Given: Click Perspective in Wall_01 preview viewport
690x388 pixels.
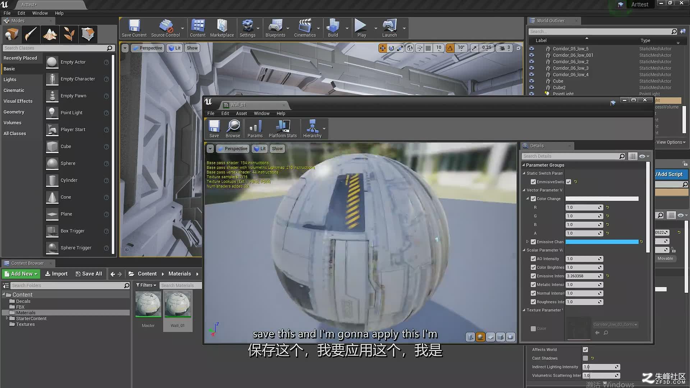Looking at the screenshot, I should pos(232,149).
